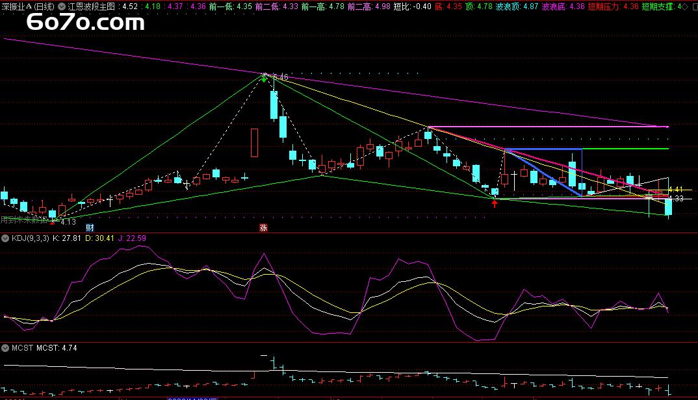The image size is (698, 400).
Task: Click the magenta J: 22.59 value
Action: [132, 238]
